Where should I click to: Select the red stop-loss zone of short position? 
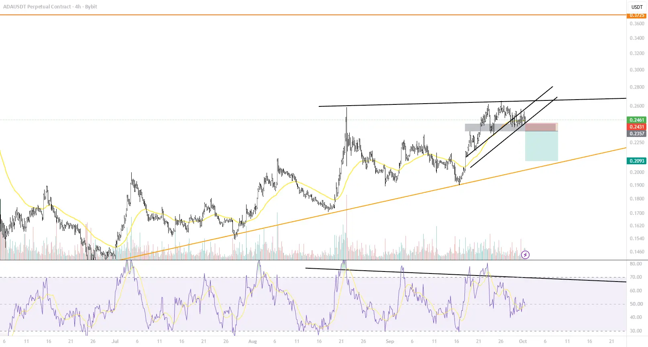coord(541,127)
